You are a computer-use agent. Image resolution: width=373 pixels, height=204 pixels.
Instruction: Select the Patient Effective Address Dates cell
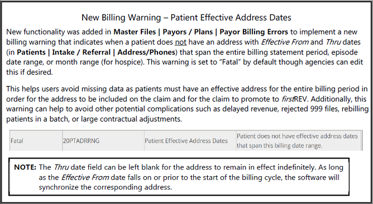point(190,140)
